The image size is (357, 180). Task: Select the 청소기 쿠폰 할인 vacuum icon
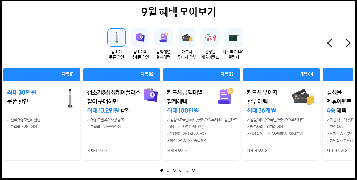[x=116, y=37]
